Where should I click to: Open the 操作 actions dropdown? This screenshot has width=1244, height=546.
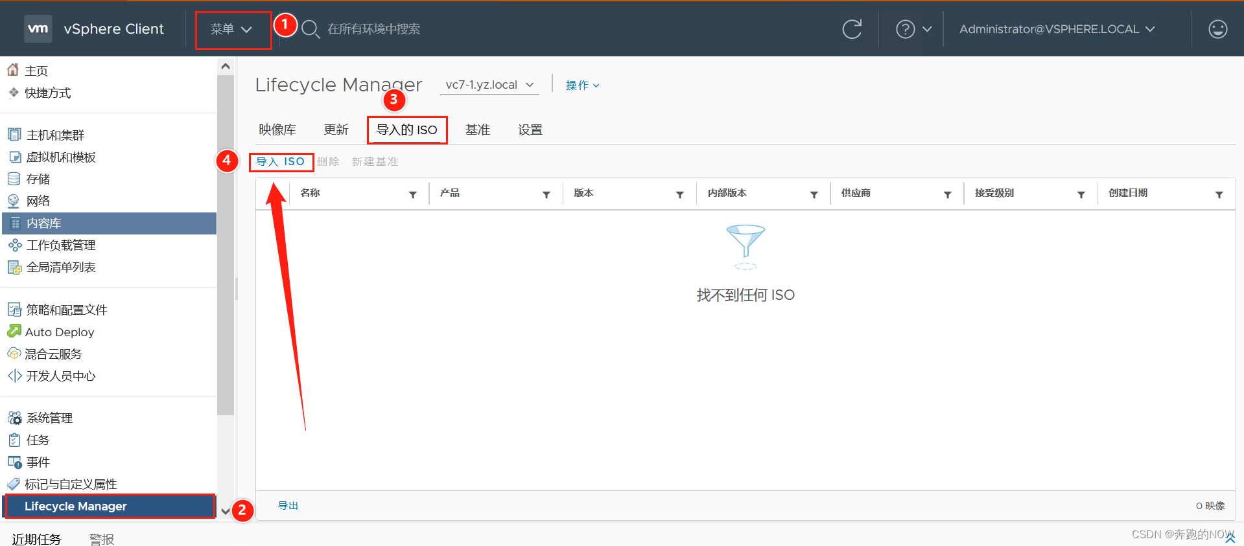click(582, 85)
